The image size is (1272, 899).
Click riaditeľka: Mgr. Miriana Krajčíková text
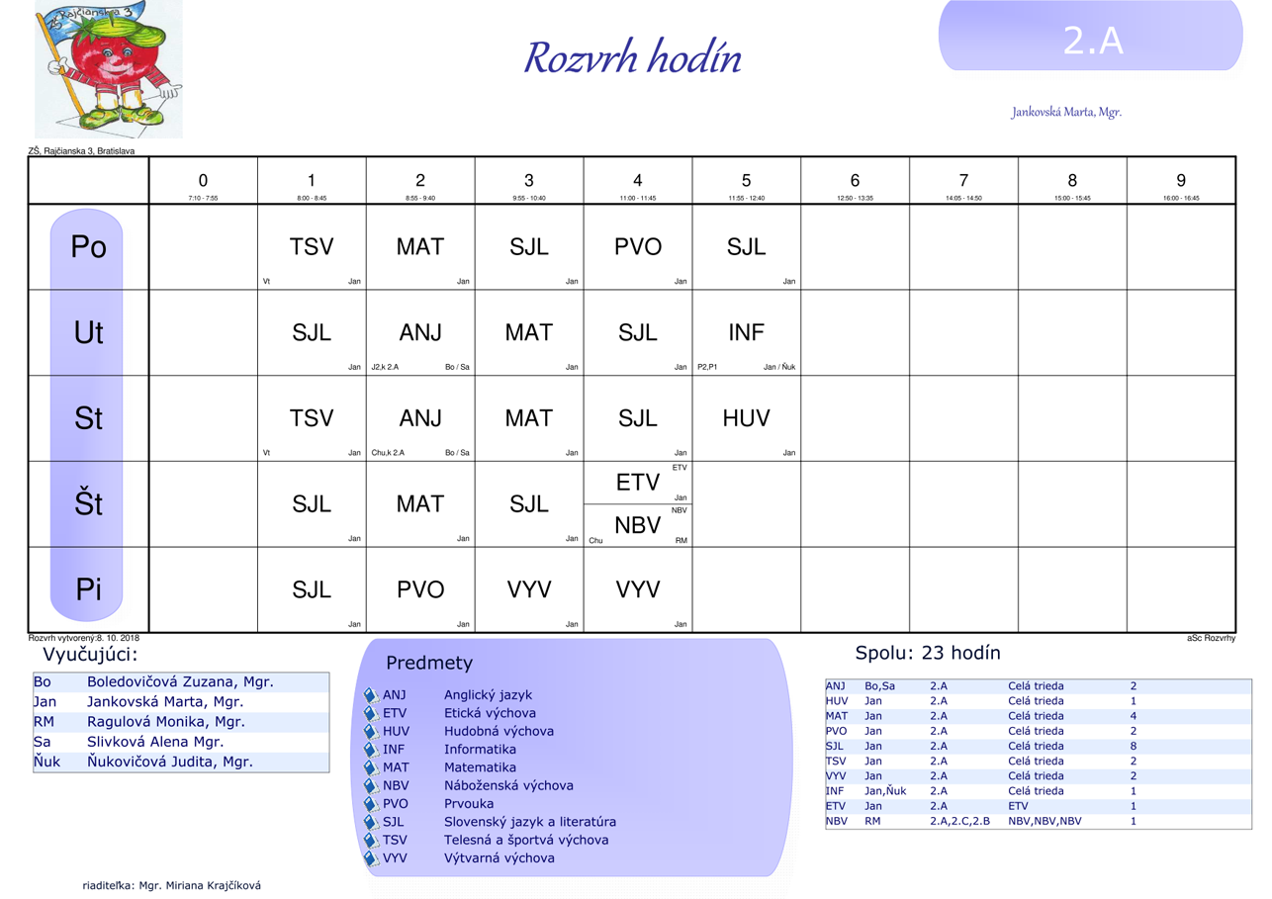click(172, 886)
